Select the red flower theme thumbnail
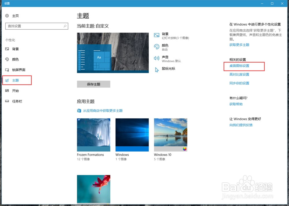 (x=94, y=189)
